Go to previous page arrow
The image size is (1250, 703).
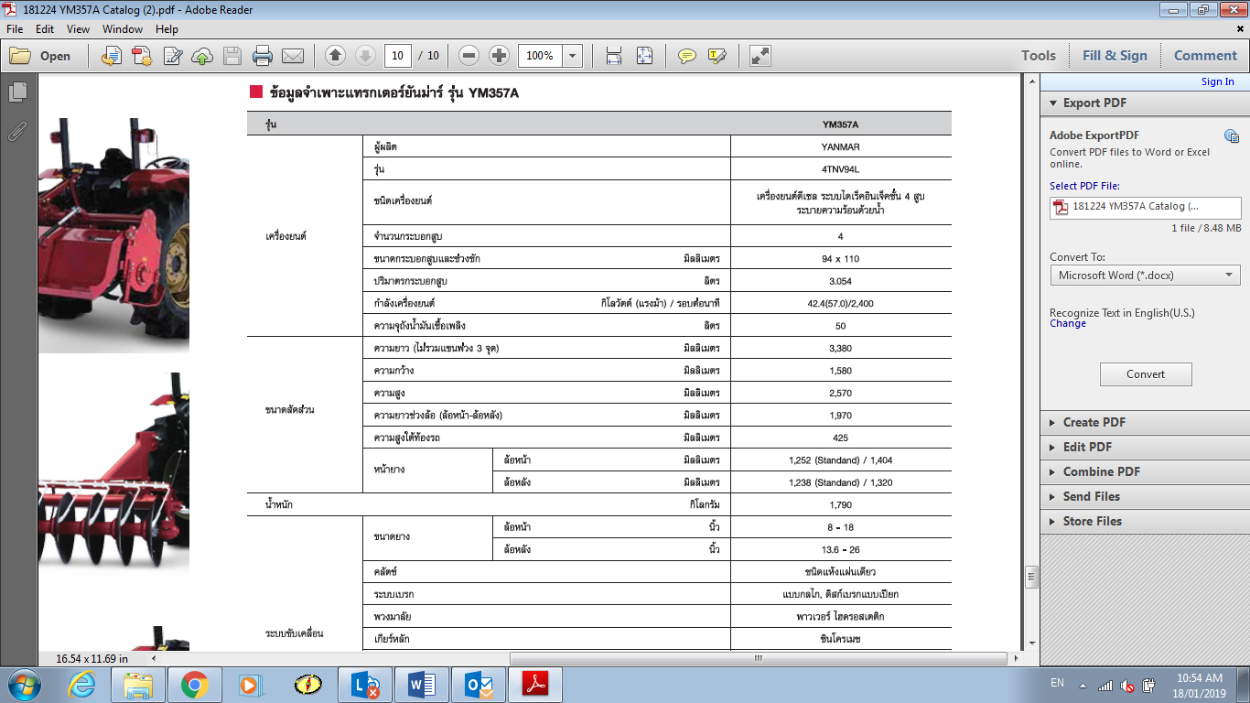tap(335, 56)
